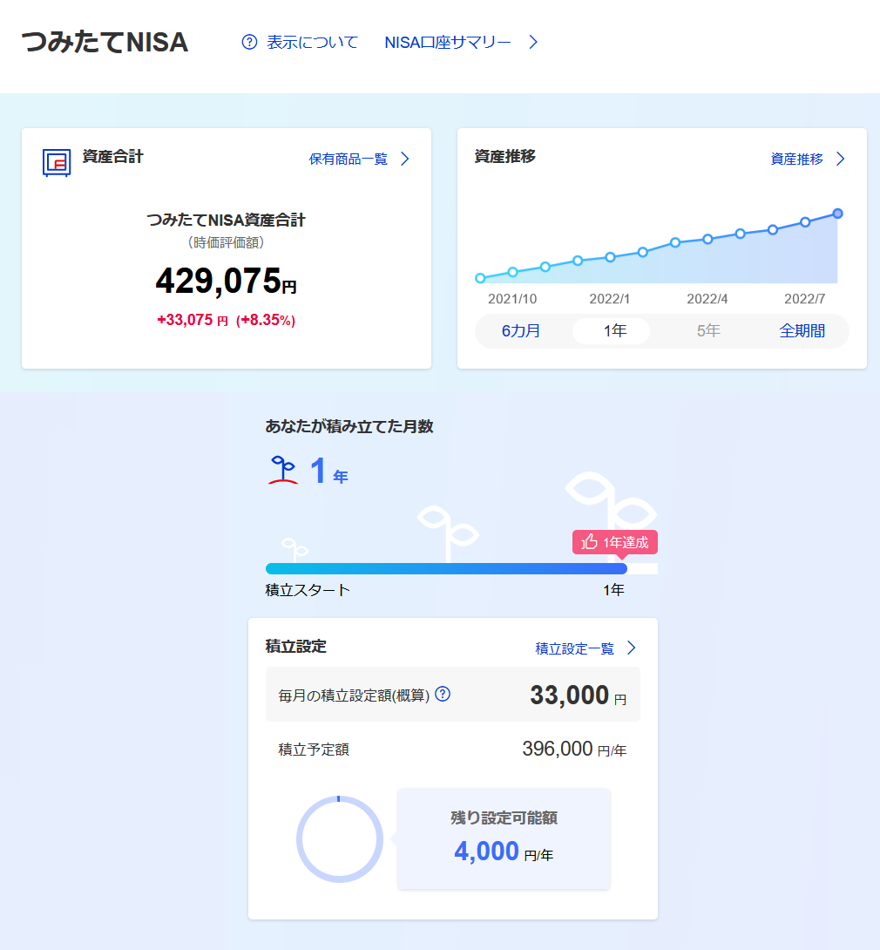The height and width of the screenshot is (950, 880).
Task: Open the 表示について help link
Action: pos(312,42)
